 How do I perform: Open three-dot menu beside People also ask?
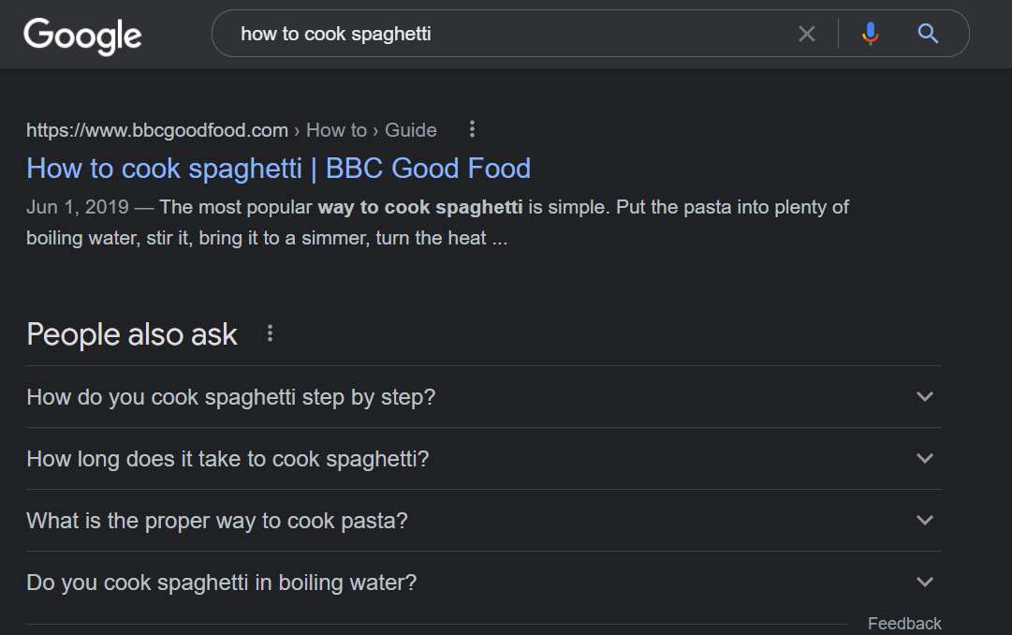coord(270,333)
